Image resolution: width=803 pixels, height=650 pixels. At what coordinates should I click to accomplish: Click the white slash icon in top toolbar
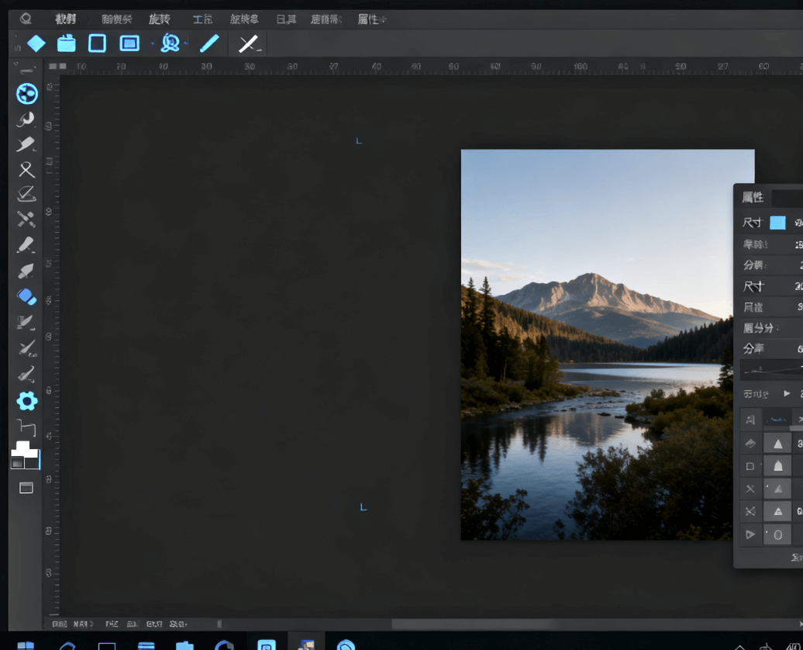[x=249, y=43]
